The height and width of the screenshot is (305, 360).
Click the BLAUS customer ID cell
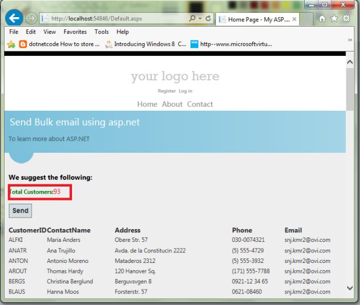pyautogui.click(x=17, y=292)
